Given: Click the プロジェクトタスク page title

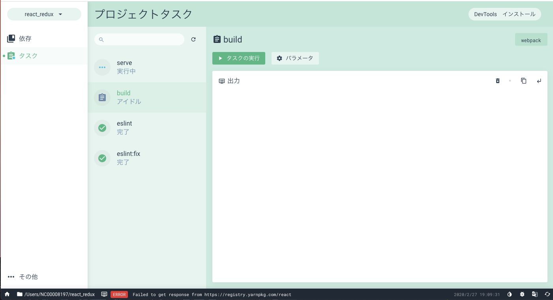Looking at the screenshot, I should click(144, 14).
